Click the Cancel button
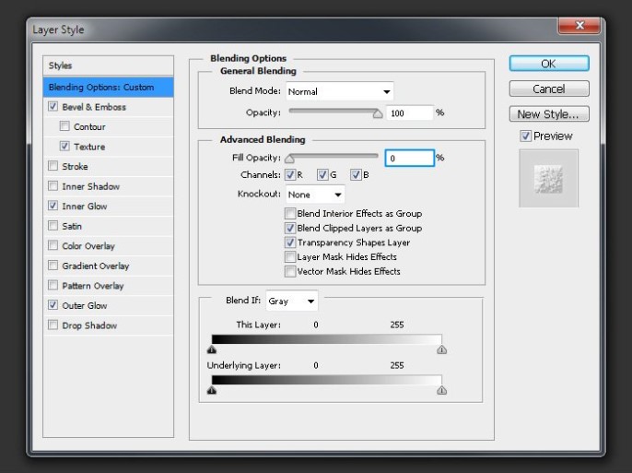The image size is (632, 473). (x=549, y=89)
